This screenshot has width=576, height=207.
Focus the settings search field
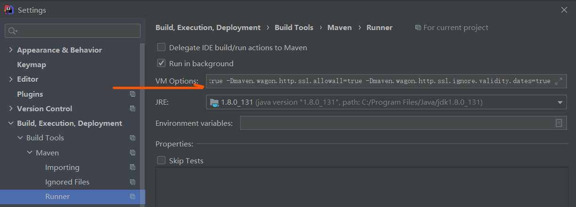(x=73, y=31)
